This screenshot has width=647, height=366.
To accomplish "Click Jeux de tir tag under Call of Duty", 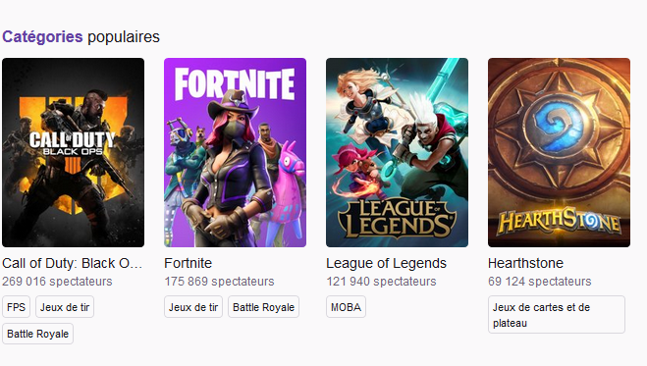I will (x=65, y=307).
